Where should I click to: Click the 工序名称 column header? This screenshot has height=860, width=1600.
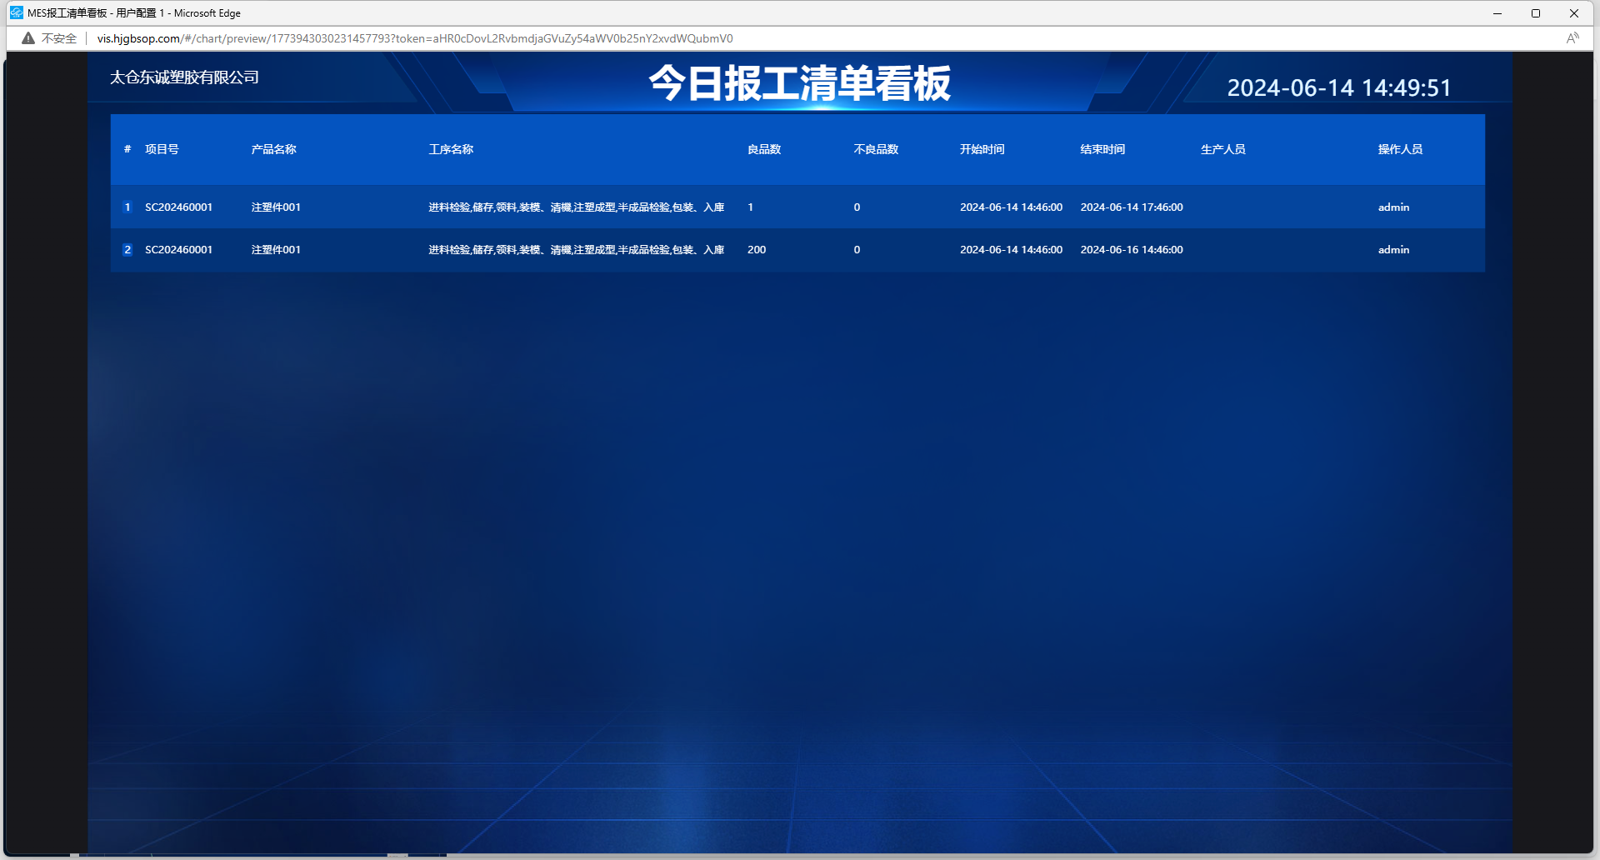451,150
